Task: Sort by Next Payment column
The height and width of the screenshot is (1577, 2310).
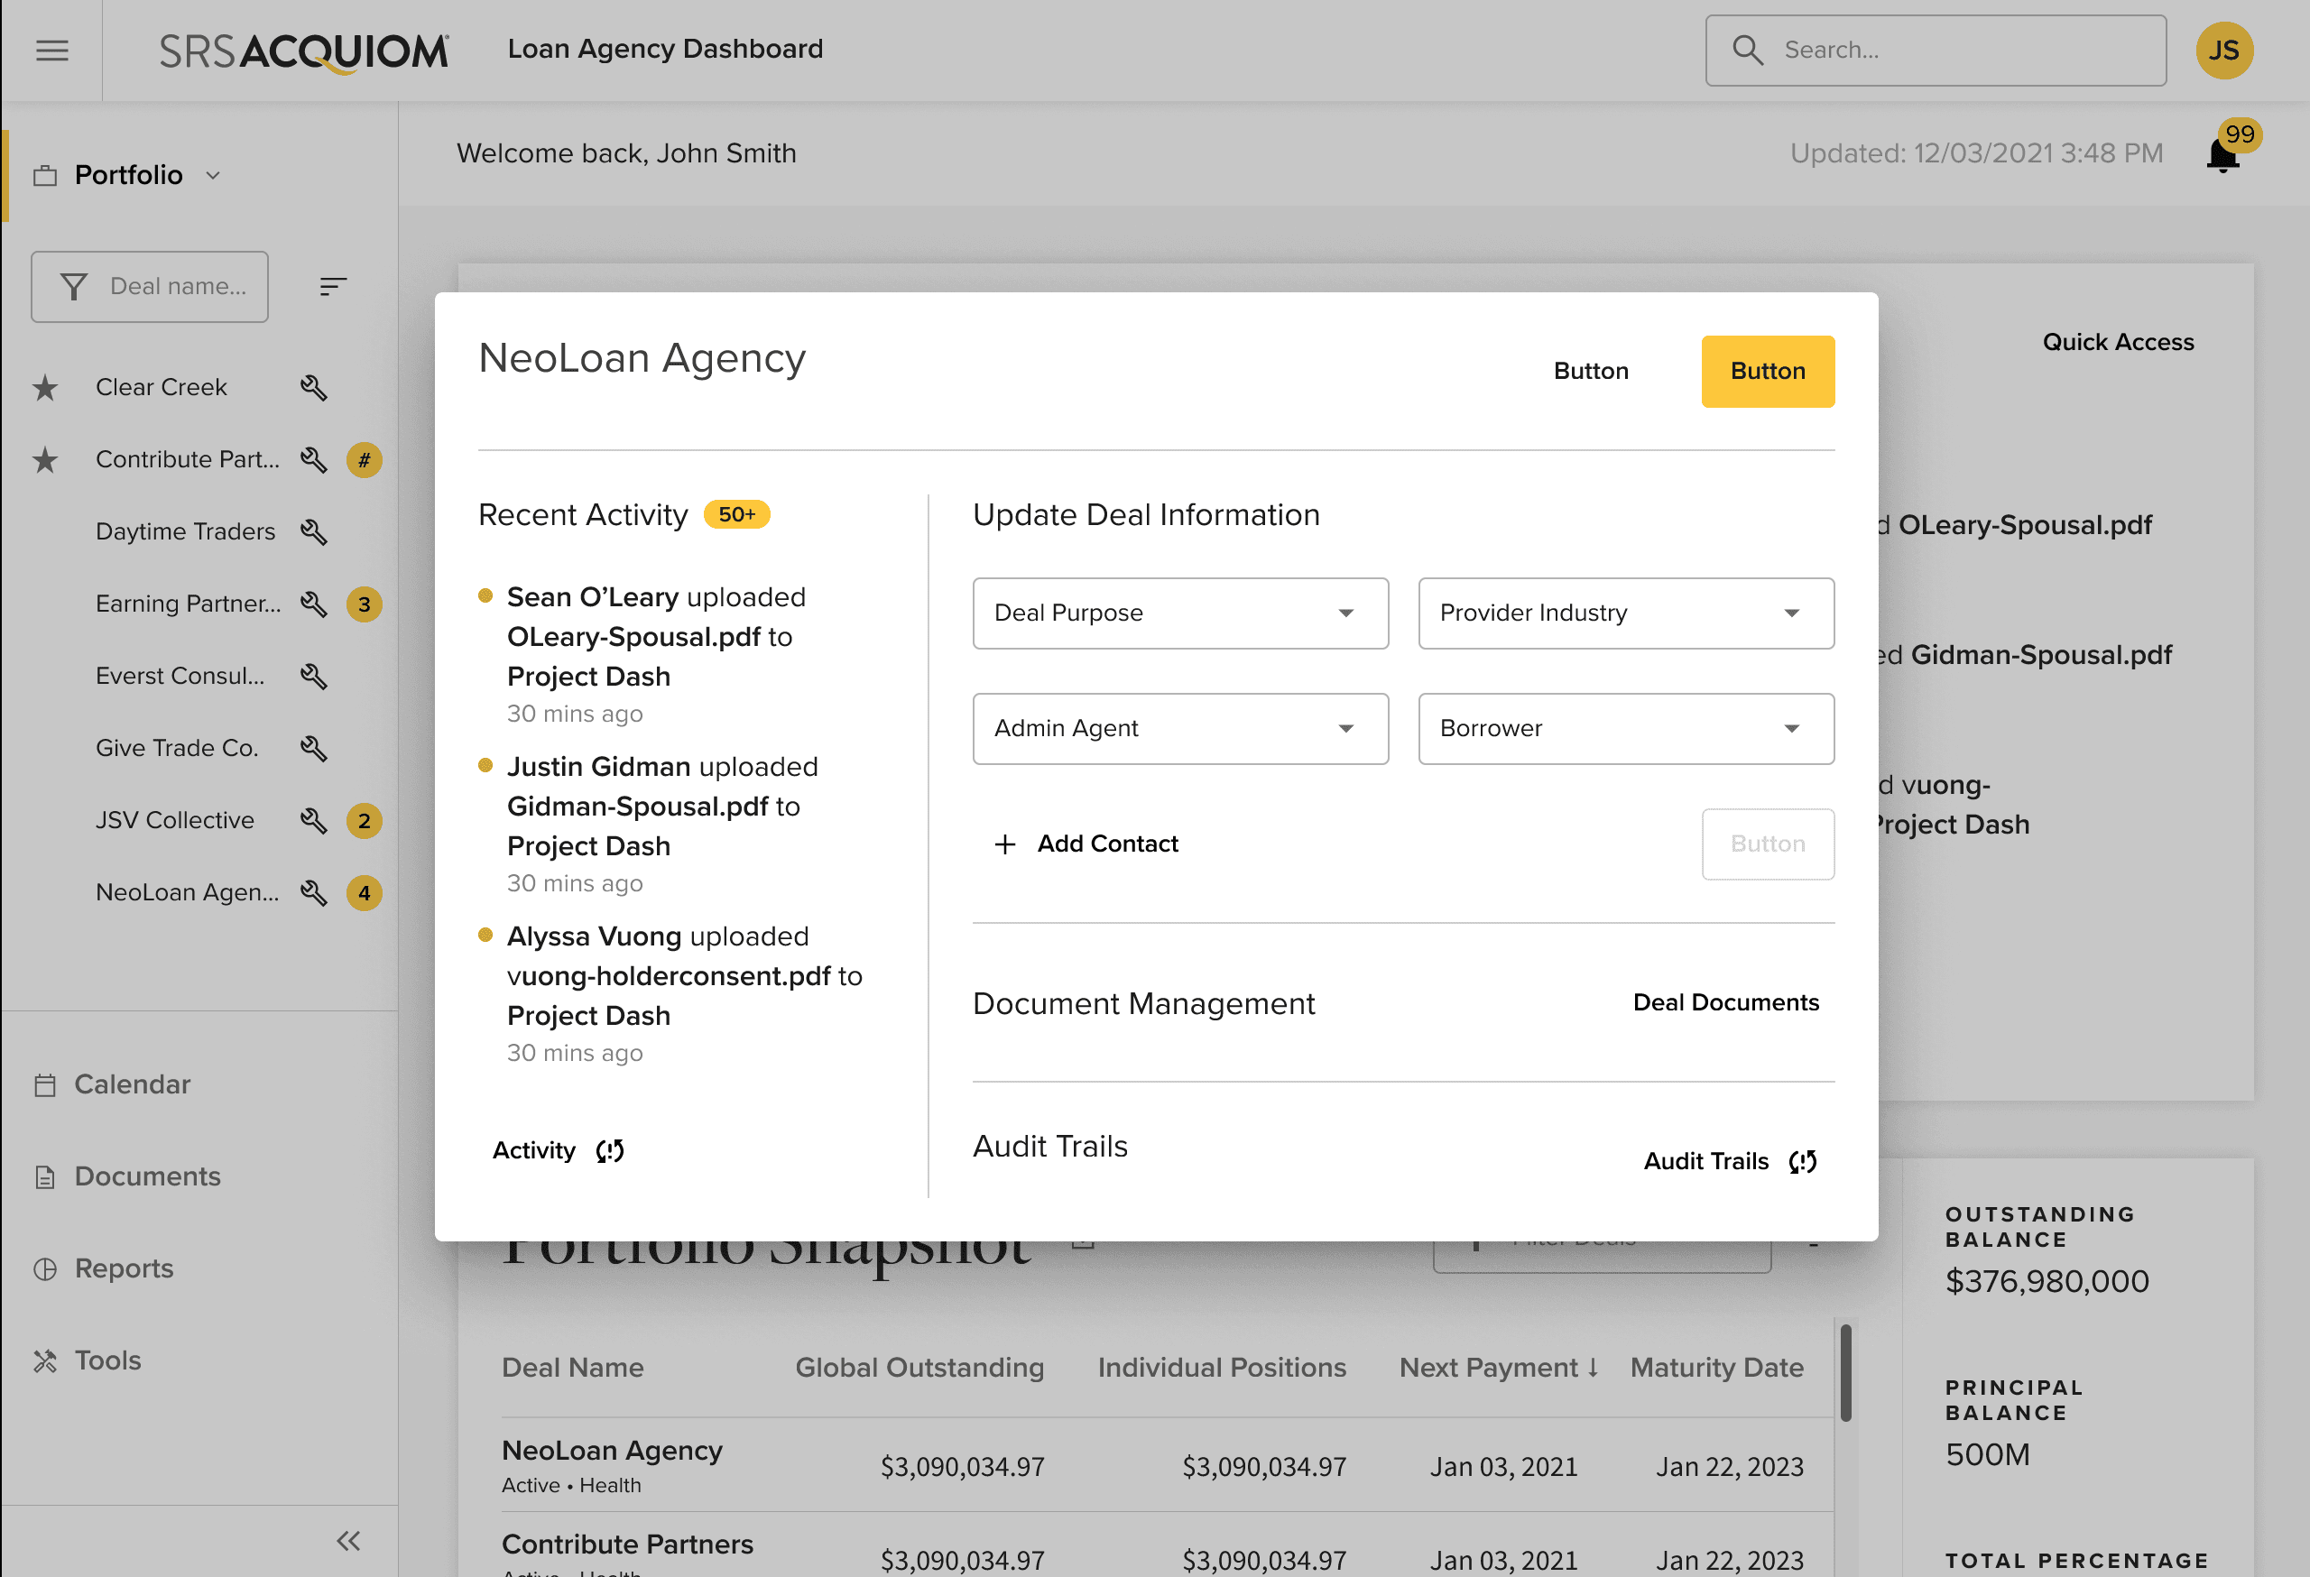Action: pos(1499,1368)
